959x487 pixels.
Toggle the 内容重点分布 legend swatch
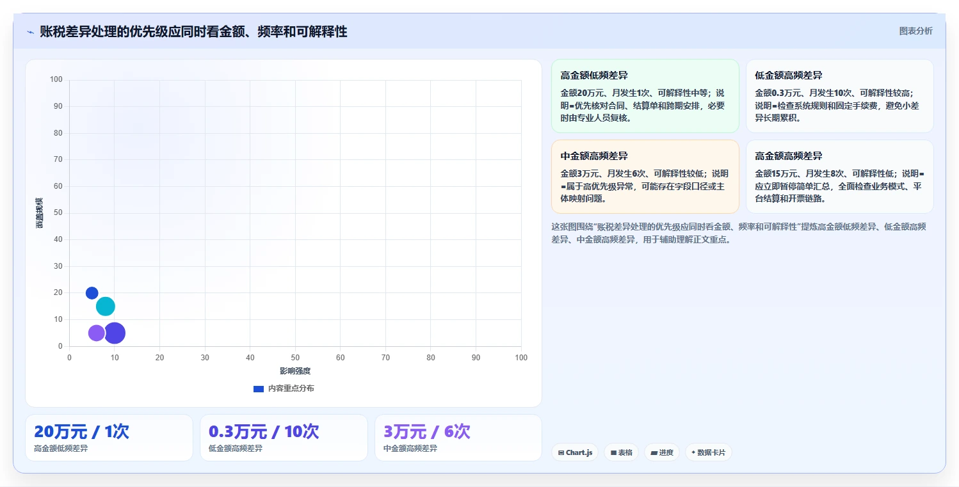(259, 388)
